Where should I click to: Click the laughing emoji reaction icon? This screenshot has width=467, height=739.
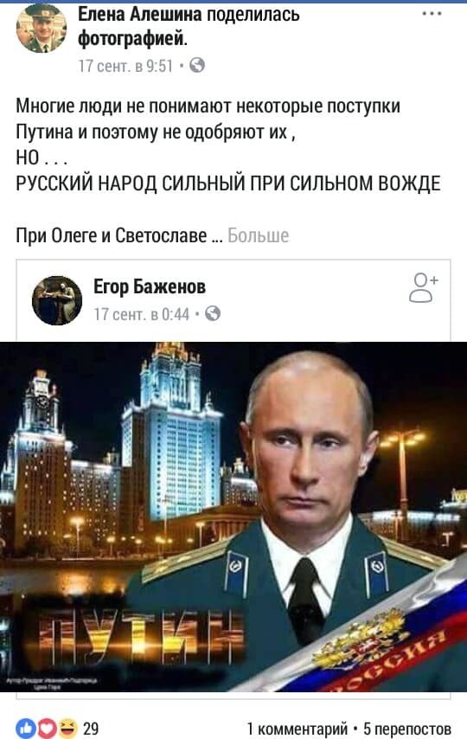67,728
